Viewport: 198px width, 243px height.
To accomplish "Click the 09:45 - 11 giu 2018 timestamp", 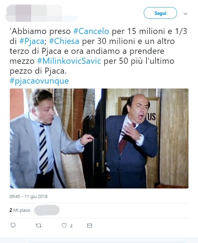I will point(28,196).
